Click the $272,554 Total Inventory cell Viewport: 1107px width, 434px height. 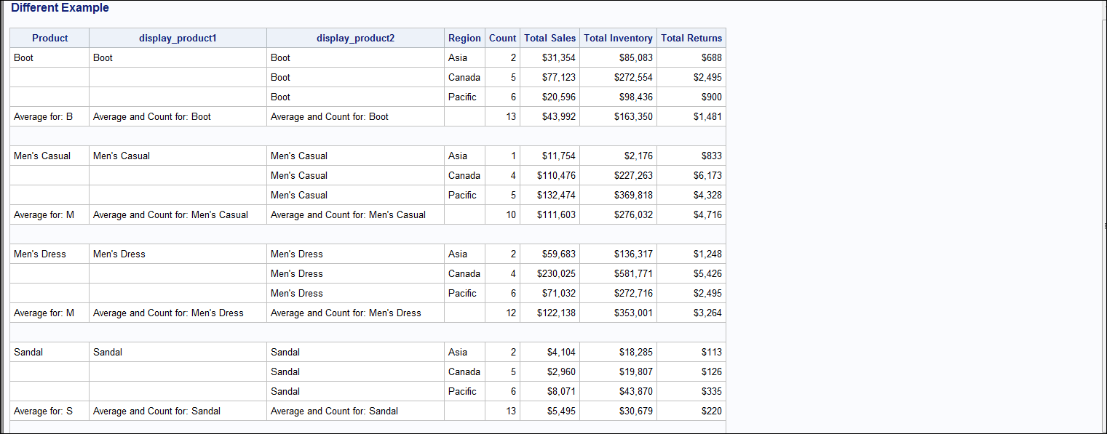[x=633, y=78]
